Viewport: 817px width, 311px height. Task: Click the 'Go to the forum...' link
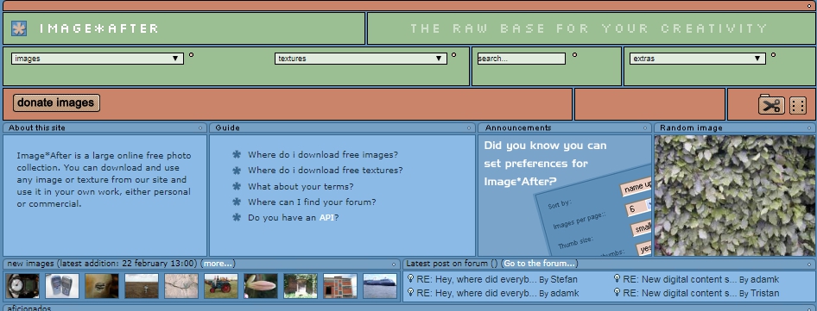pos(540,264)
